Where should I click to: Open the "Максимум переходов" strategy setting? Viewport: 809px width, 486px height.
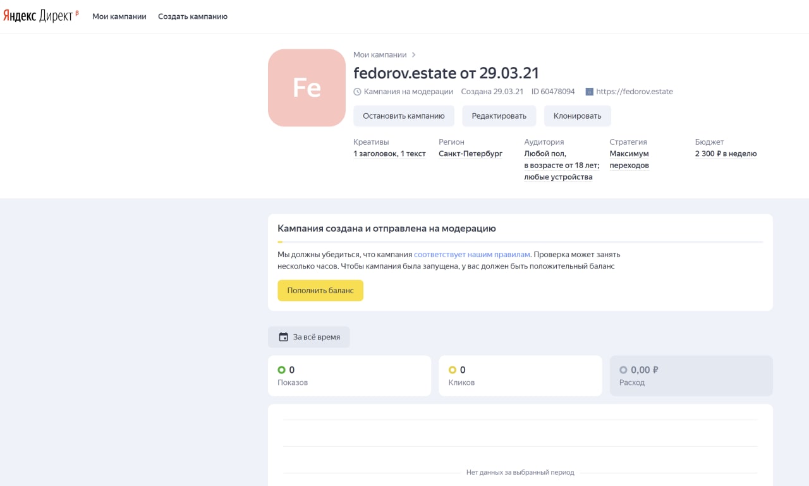630,159
